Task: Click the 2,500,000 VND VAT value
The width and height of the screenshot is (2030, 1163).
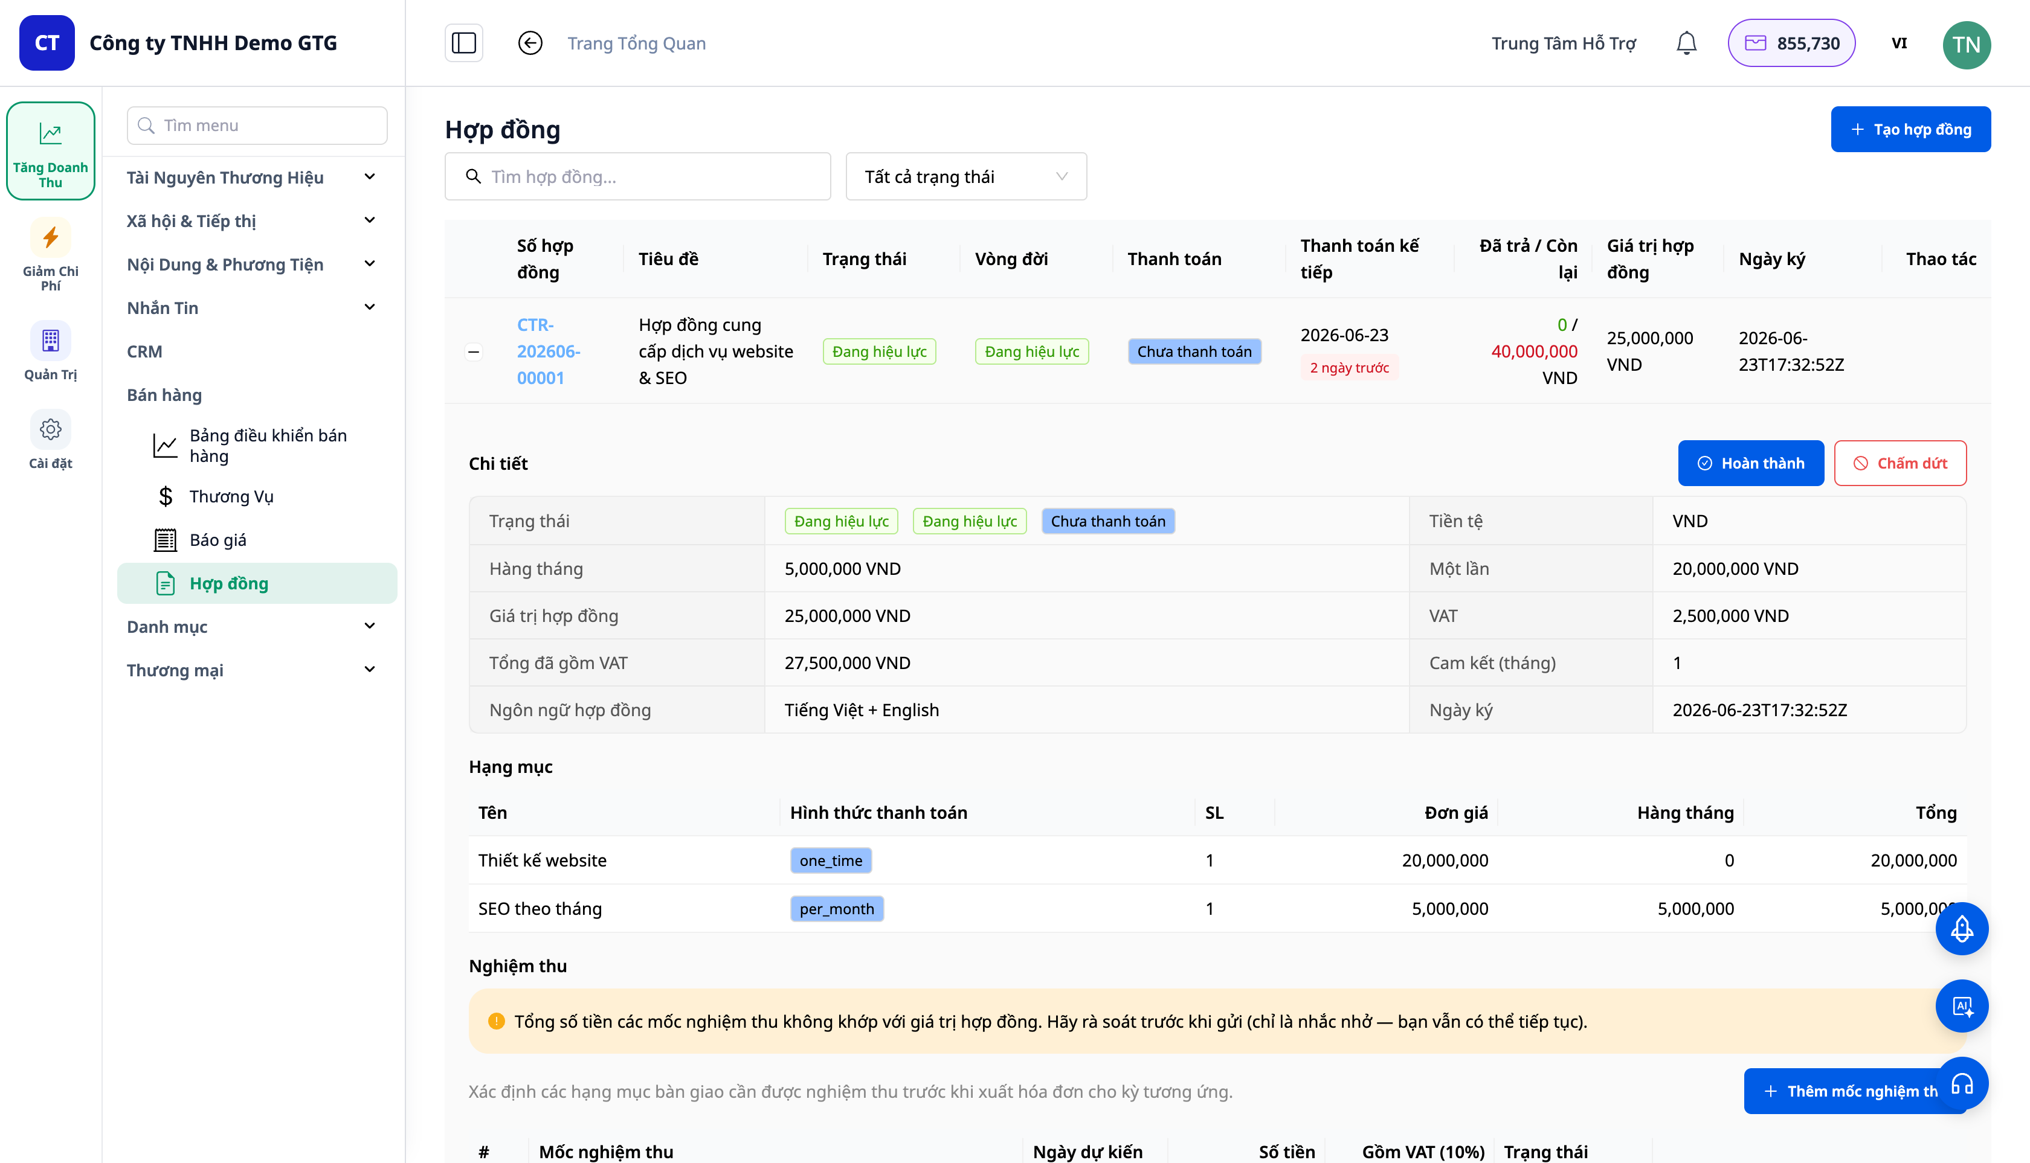Action: [x=1730, y=616]
